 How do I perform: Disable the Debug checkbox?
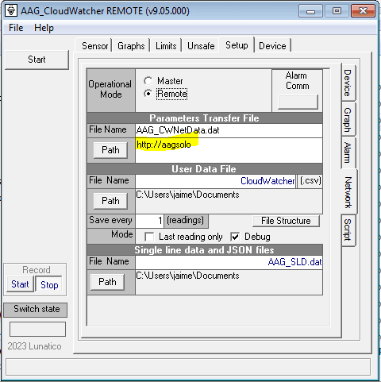pyautogui.click(x=235, y=237)
